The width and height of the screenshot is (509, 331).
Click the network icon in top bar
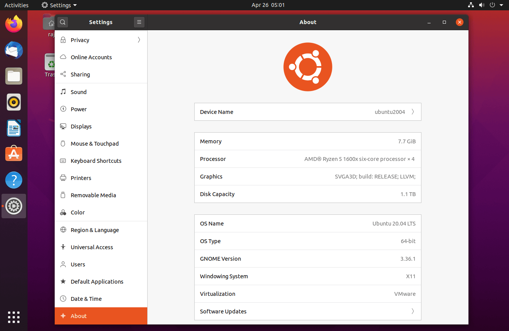(x=471, y=5)
